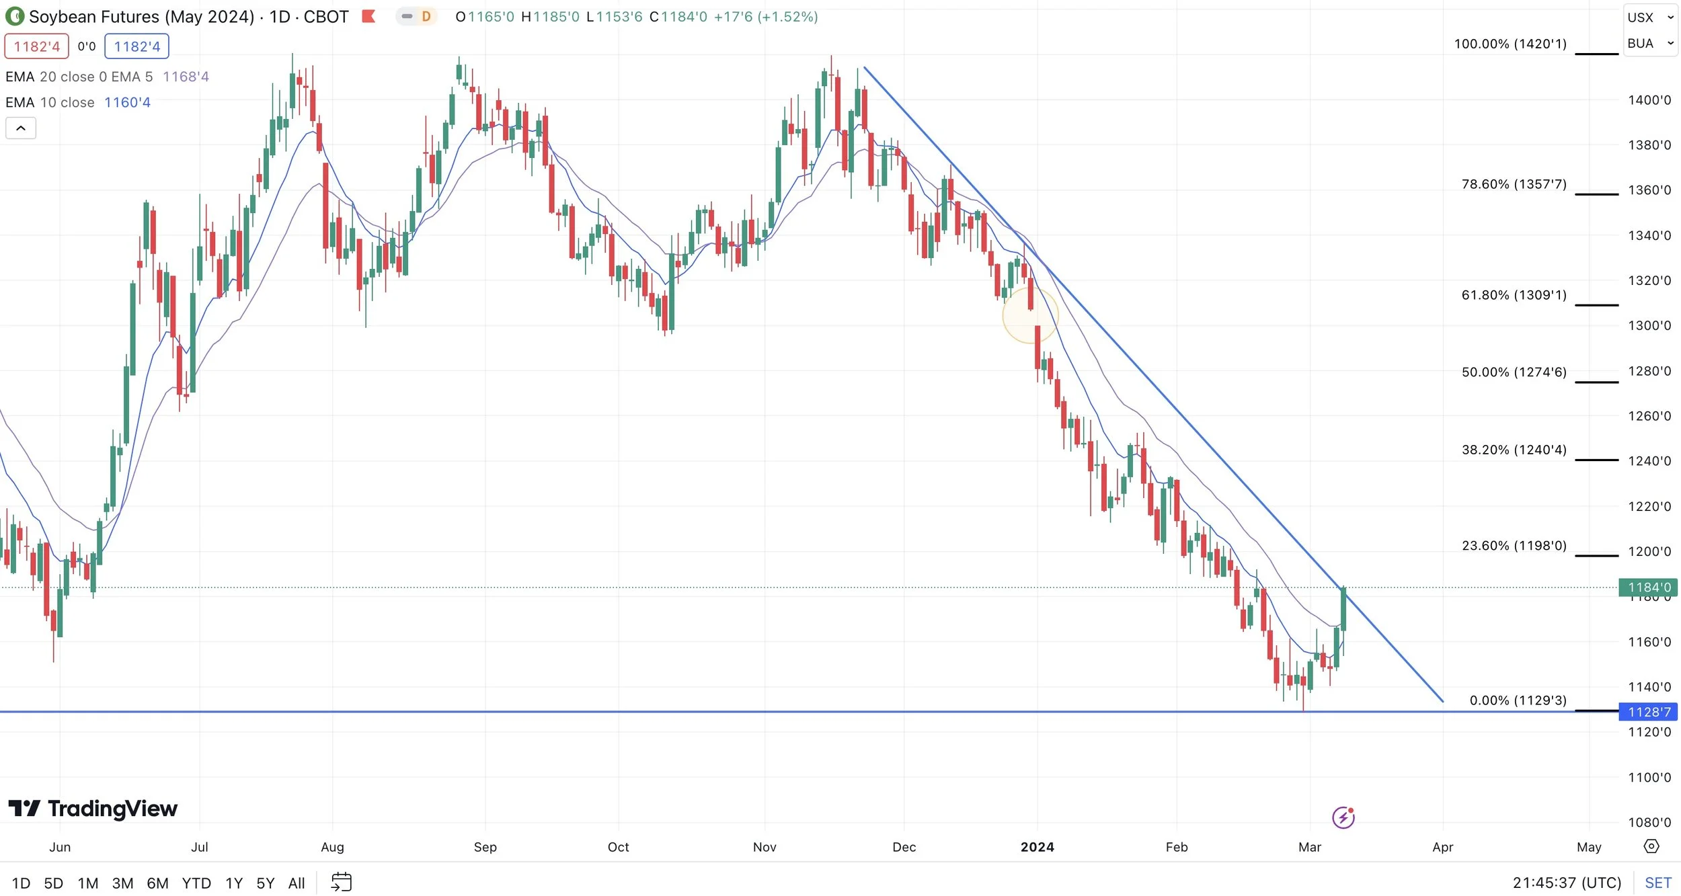Click the EMA 10 close indicator legend
Screen dimensions: 1681x896
click(x=50, y=102)
